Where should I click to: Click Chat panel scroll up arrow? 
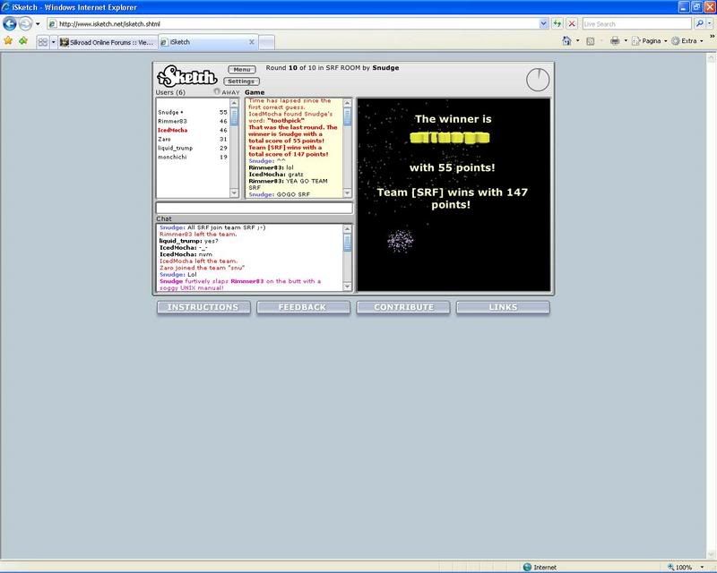tap(347, 228)
